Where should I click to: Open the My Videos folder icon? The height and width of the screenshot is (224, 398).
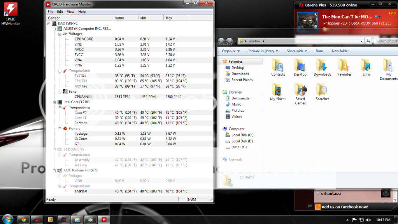point(278,92)
